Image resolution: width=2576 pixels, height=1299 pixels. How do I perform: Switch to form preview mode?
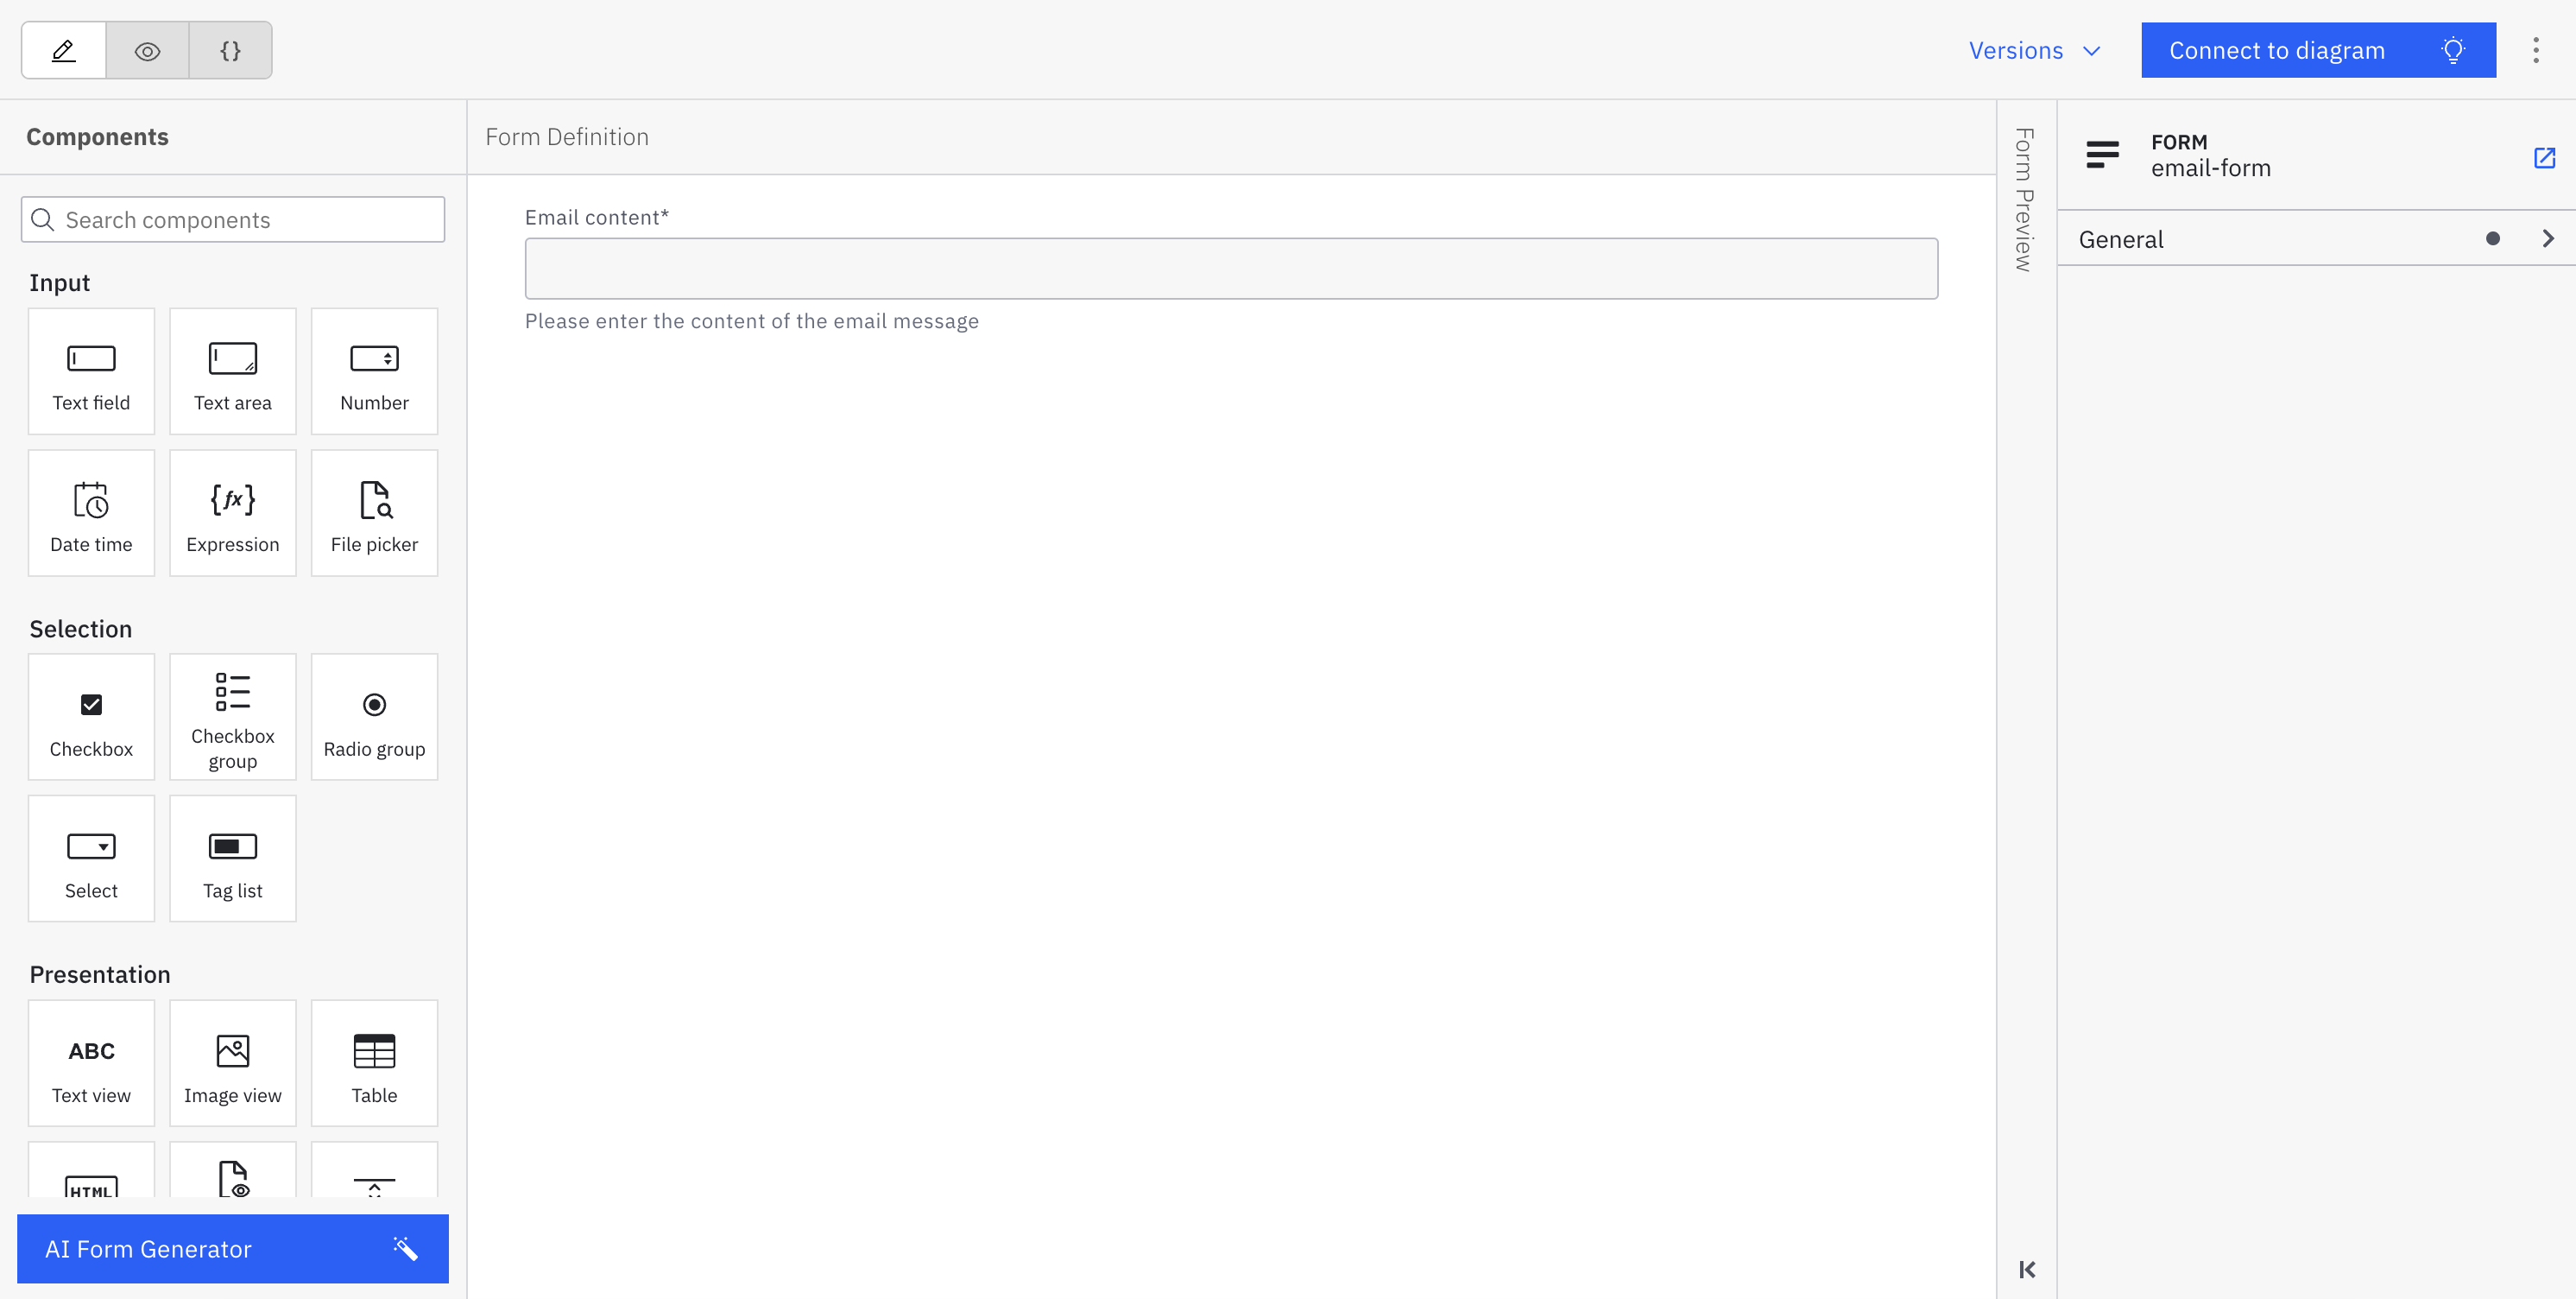147,49
